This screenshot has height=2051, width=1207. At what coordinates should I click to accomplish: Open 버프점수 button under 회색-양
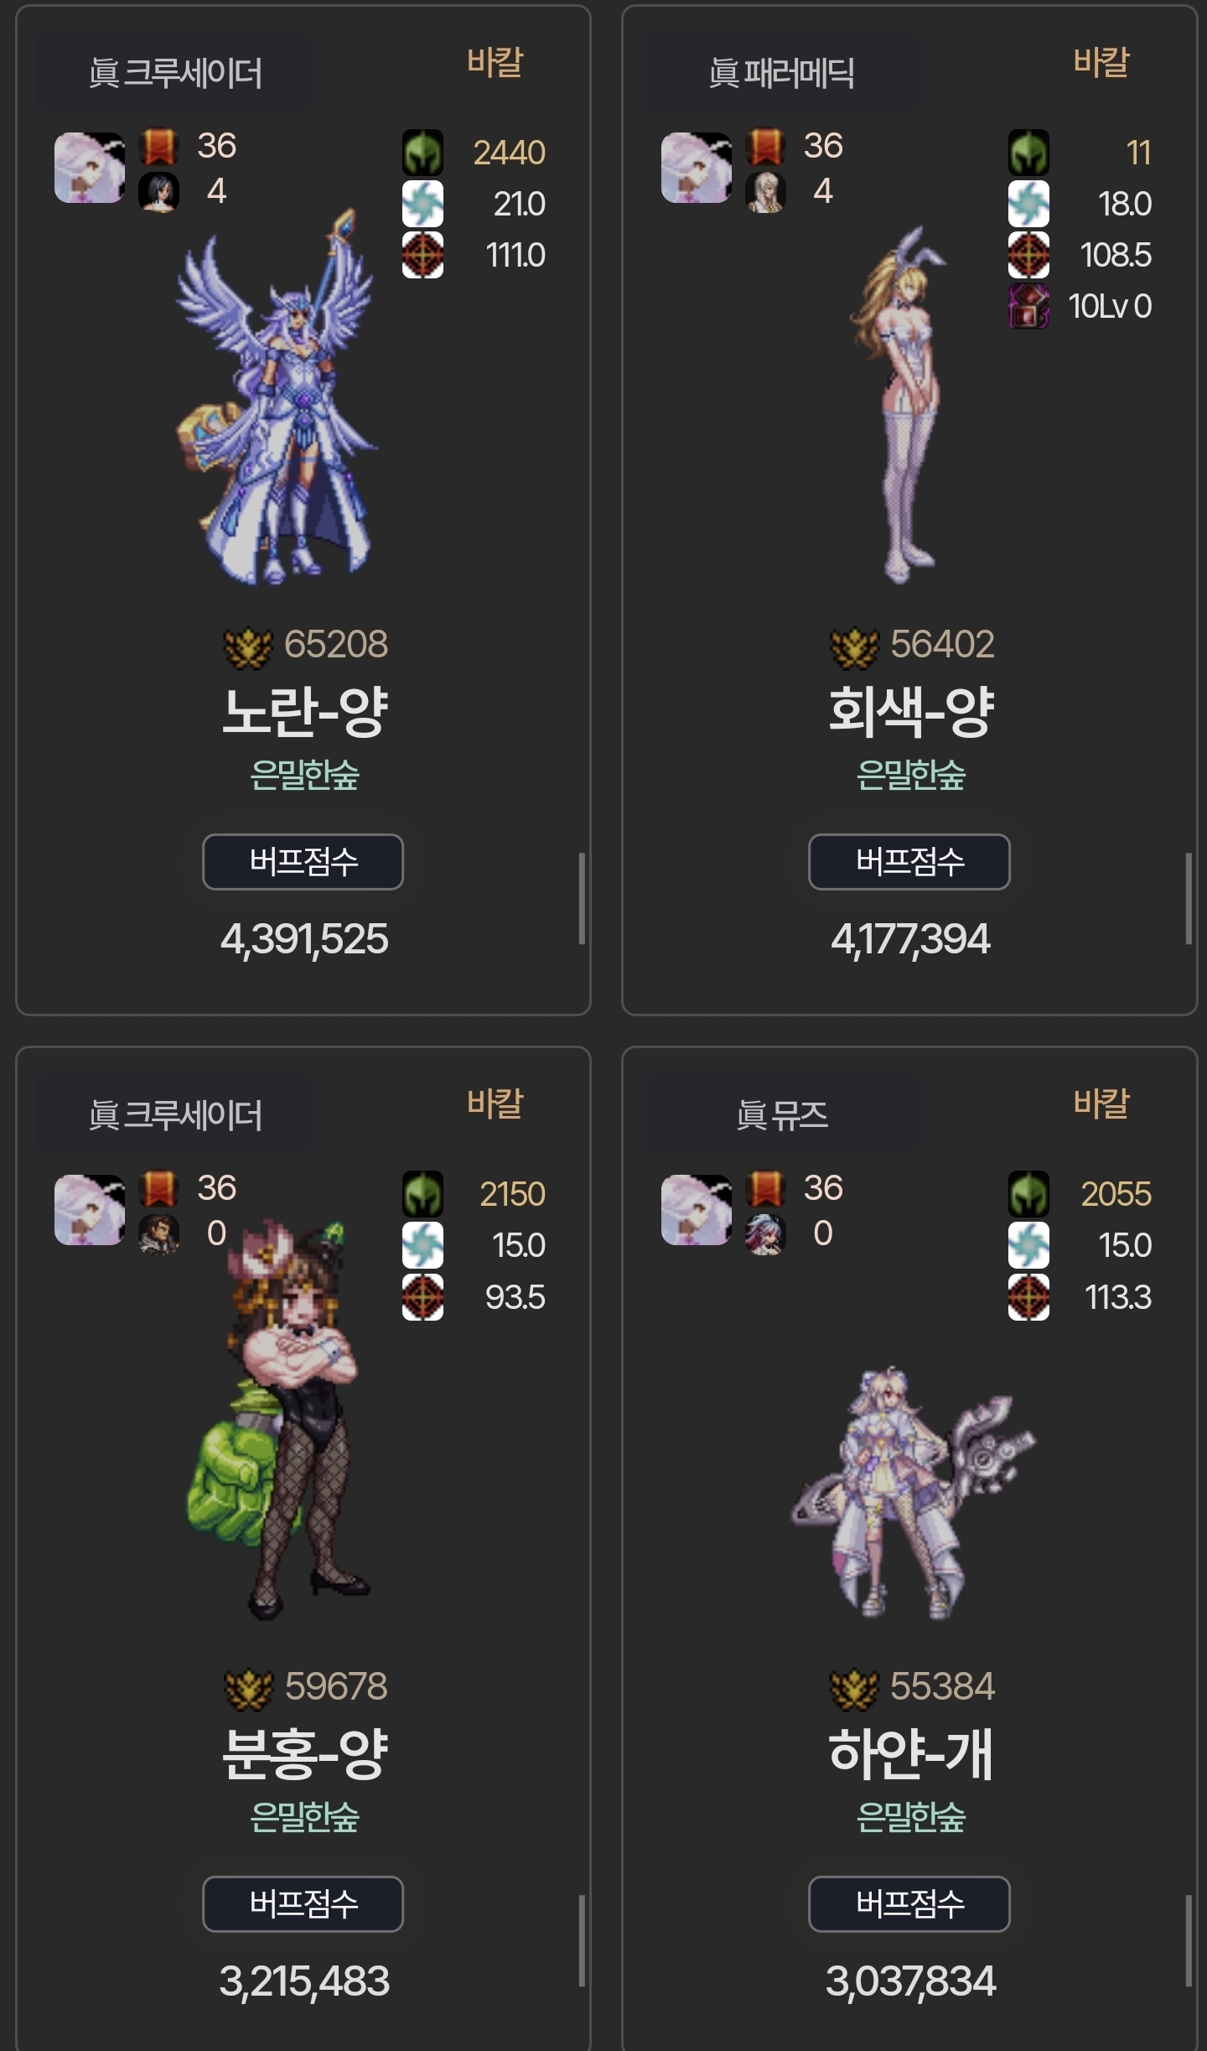(909, 861)
